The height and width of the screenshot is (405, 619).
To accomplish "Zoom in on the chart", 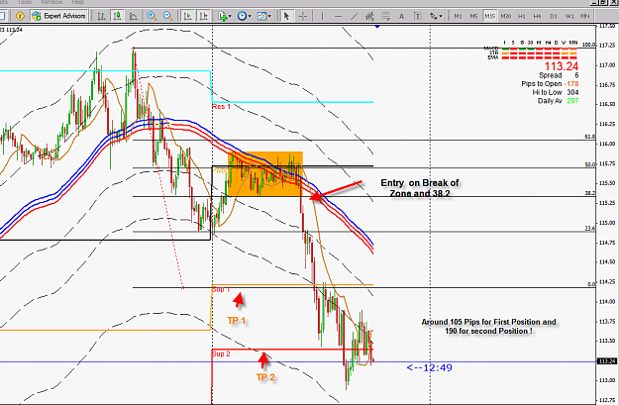I will 152,16.
